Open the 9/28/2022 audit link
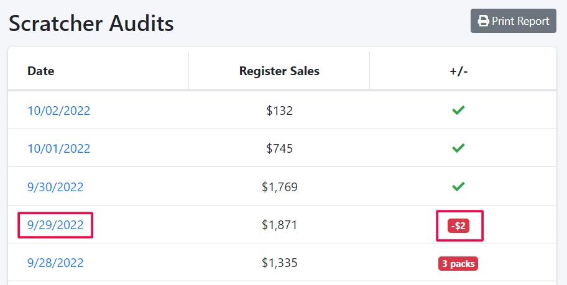 pos(56,263)
